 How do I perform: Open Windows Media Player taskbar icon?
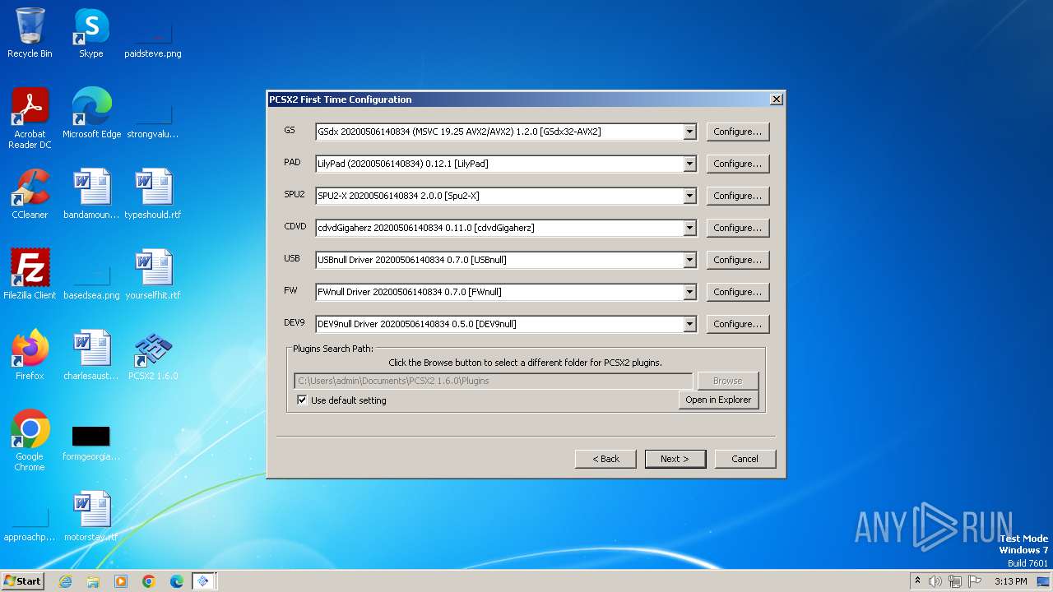[121, 581]
